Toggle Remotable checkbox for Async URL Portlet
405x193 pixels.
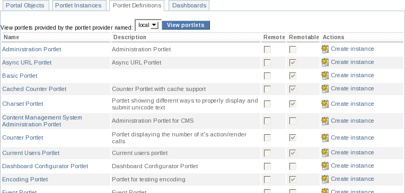tap(293, 62)
